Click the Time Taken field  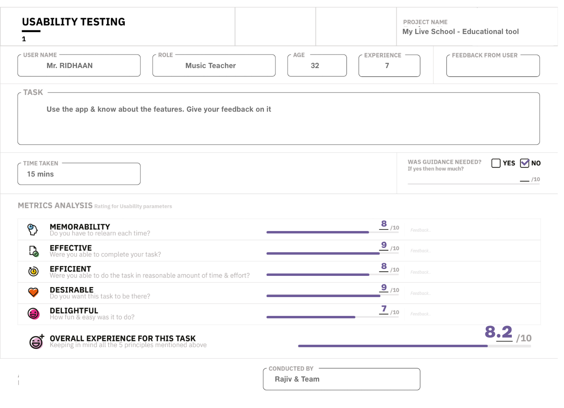(x=79, y=174)
